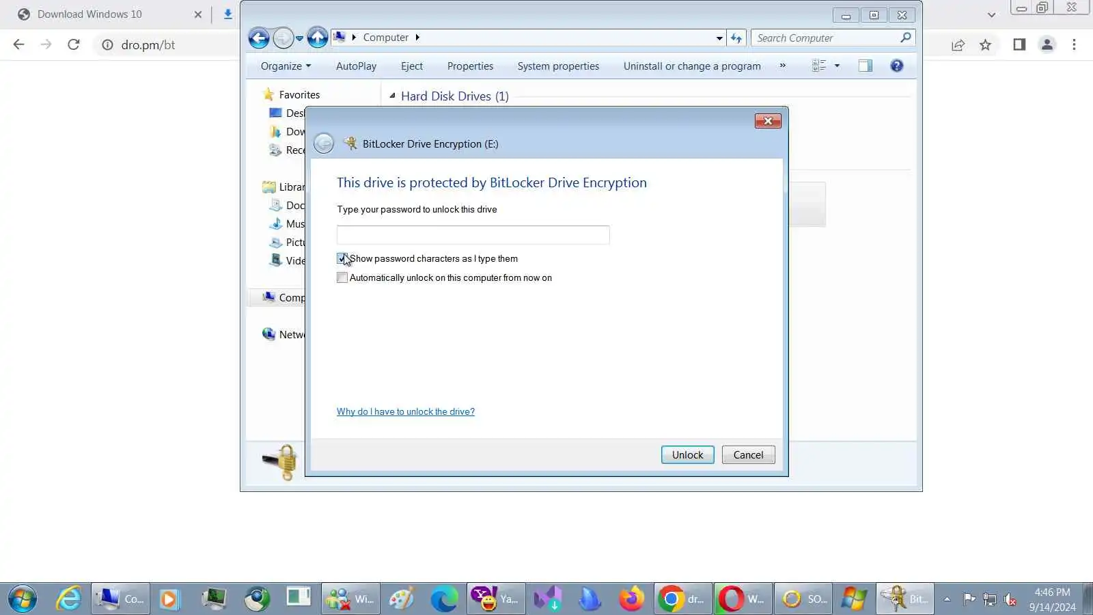
Task: Open the recent pages dropdown beside Forward
Action: (299, 38)
